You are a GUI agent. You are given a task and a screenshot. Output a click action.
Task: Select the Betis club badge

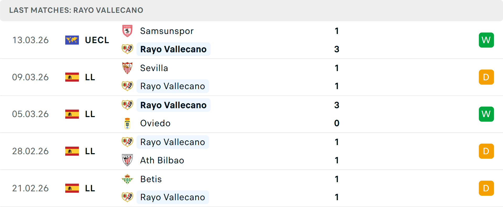[127, 179]
